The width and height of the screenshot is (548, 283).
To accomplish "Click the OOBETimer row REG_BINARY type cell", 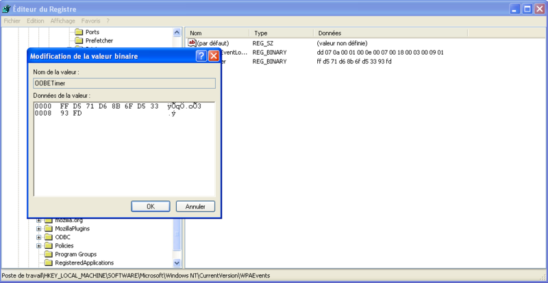I will (x=269, y=62).
